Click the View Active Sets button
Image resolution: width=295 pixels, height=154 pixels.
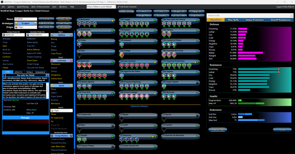(46, 23)
